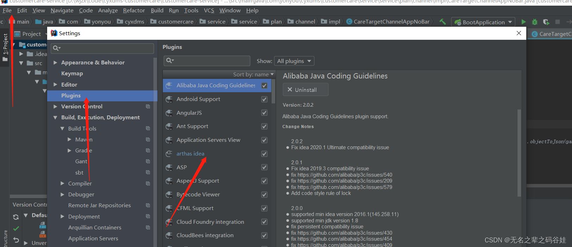The width and height of the screenshot is (572, 247).
Task: Click the rollback arrow icon in Version Control
Action: coord(16,240)
